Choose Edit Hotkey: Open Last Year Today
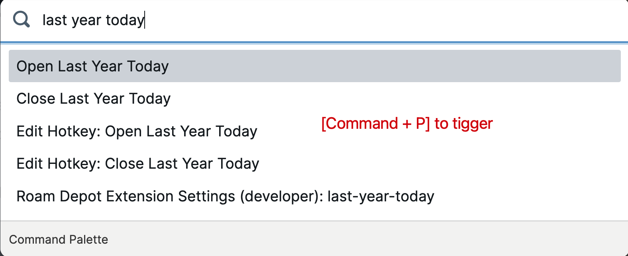Viewport: 628px width, 256px height. click(x=137, y=131)
